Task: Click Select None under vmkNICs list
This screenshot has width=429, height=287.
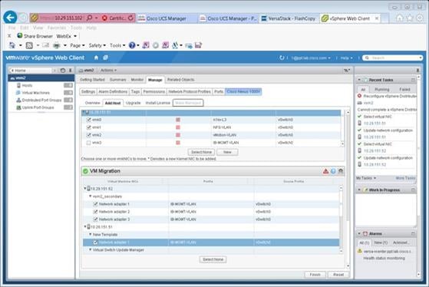Action: [201, 152]
